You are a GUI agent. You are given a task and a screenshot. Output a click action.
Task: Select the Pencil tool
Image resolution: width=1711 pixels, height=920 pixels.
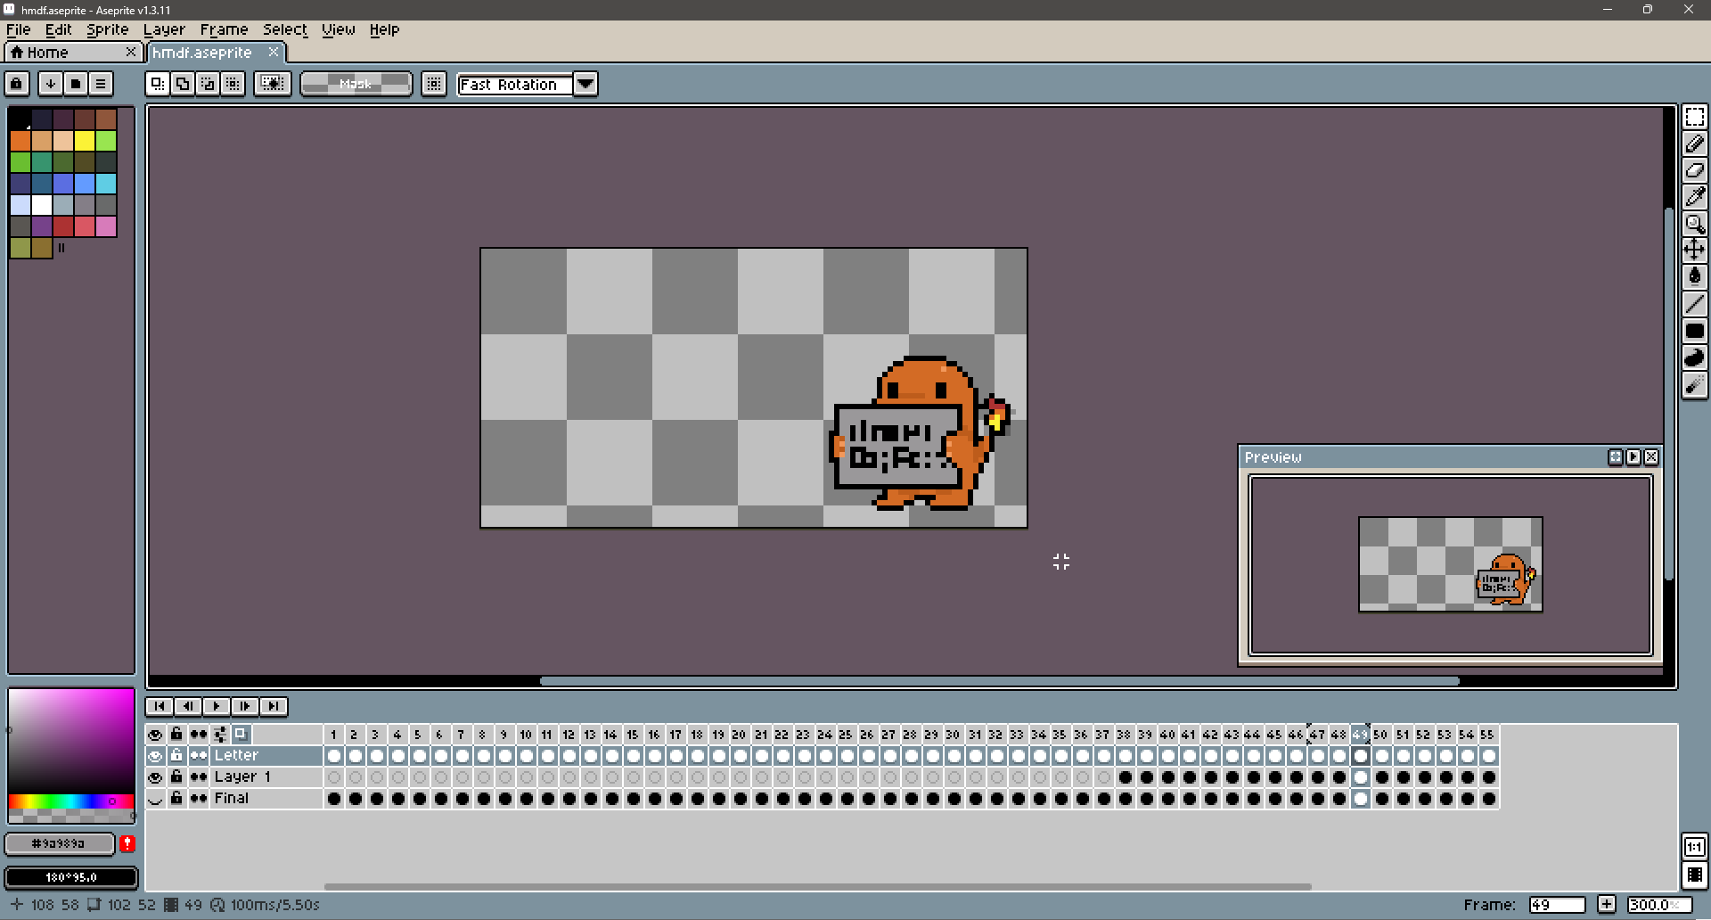[x=1694, y=144]
